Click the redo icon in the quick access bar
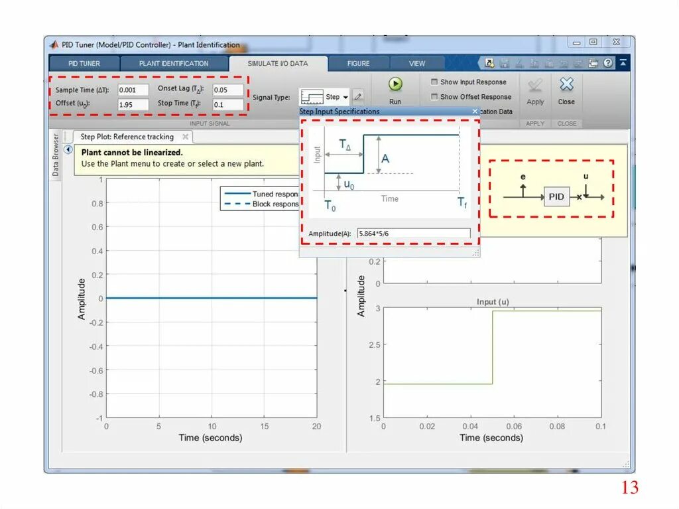This screenshot has height=509, width=679. point(578,63)
